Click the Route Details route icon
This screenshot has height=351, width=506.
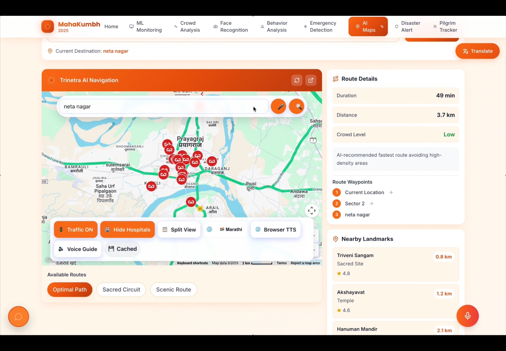pyautogui.click(x=336, y=79)
